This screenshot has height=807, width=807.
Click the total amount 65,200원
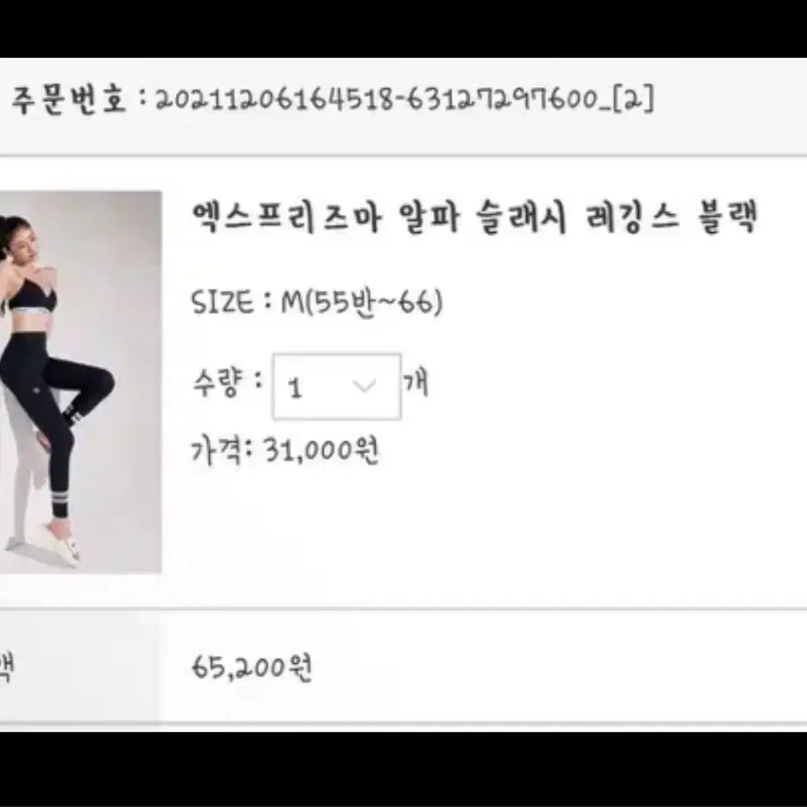pyautogui.click(x=253, y=668)
